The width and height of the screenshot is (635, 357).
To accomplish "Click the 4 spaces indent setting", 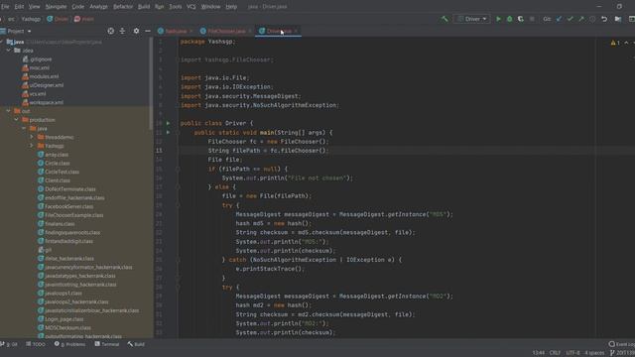I will coord(594,353).
